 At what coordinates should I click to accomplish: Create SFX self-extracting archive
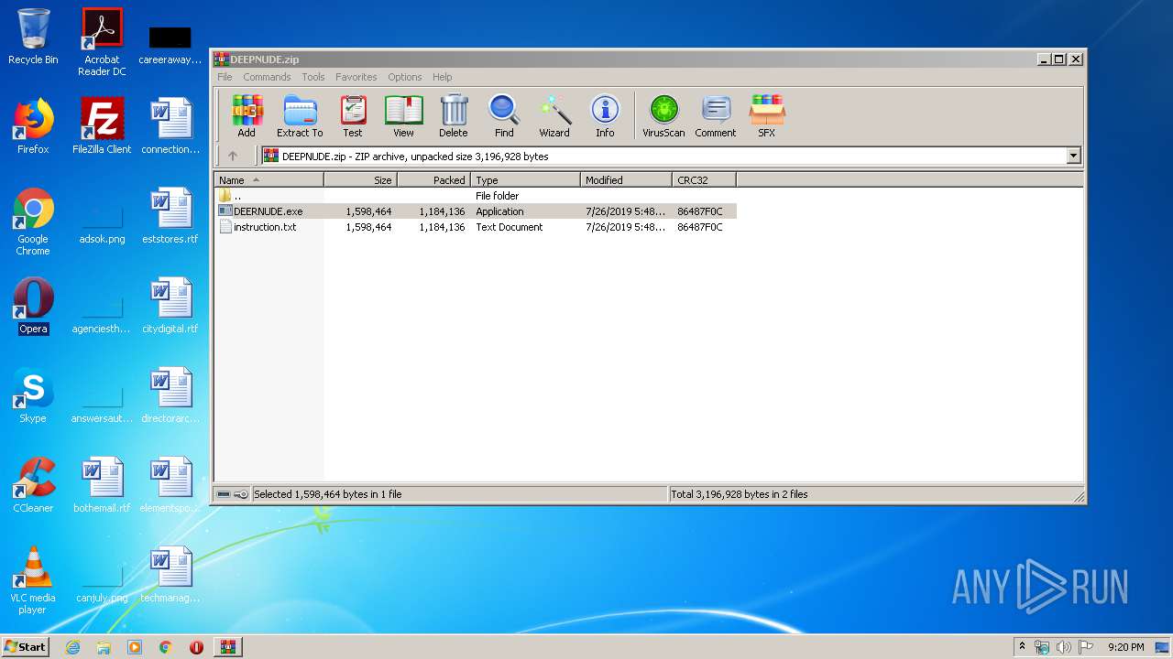[x=767, y=116]
